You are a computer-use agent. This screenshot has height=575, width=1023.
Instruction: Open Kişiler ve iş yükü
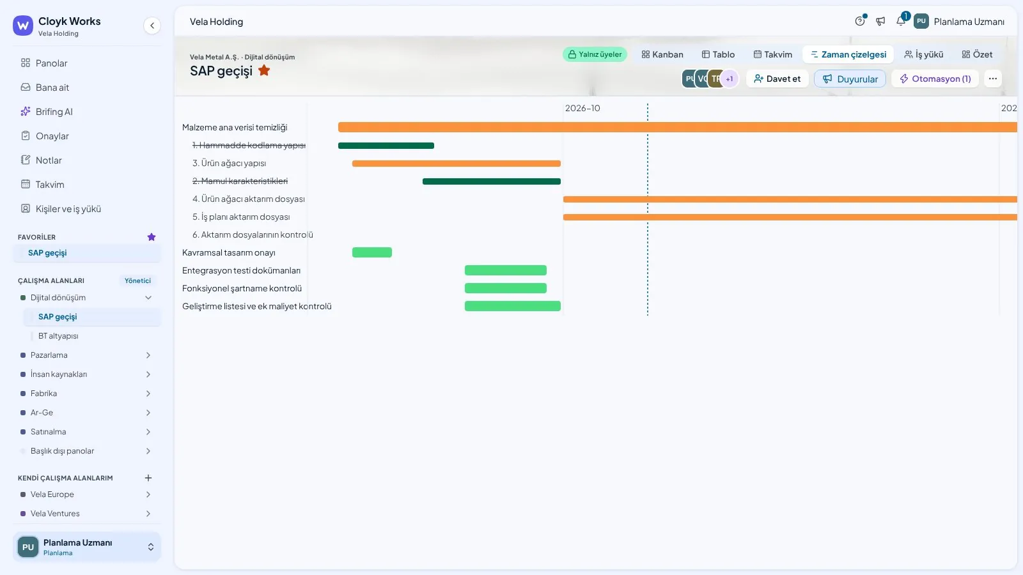tap(87, 209)
